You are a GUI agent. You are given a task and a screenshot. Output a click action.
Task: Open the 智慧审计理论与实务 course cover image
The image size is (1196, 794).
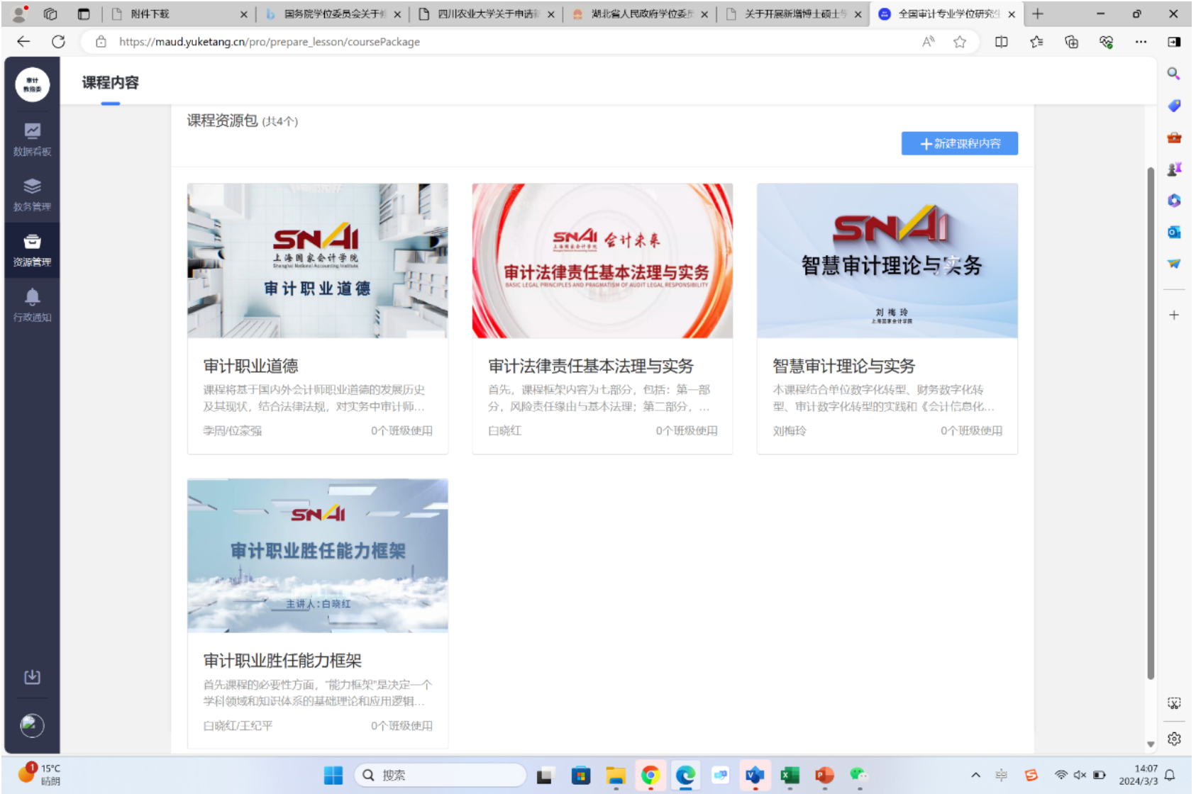pos(887,261)
